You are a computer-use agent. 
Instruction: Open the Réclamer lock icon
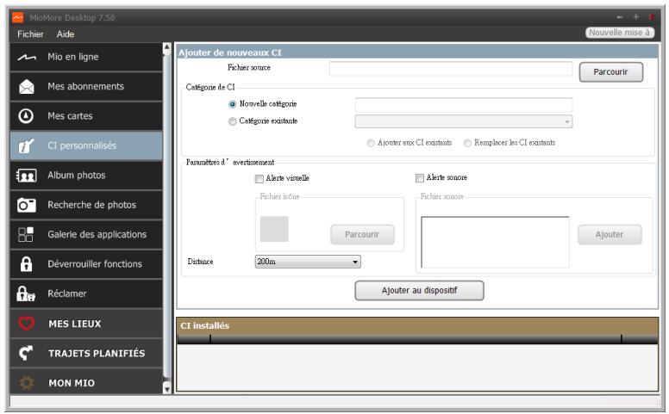(x=26, y=294)
